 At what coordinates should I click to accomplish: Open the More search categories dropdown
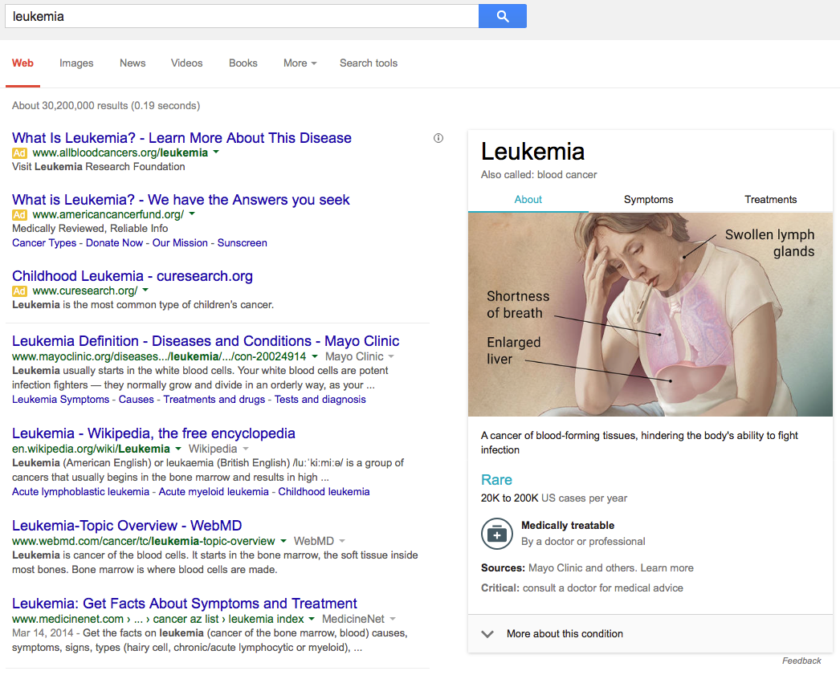(x=300, y=63)
